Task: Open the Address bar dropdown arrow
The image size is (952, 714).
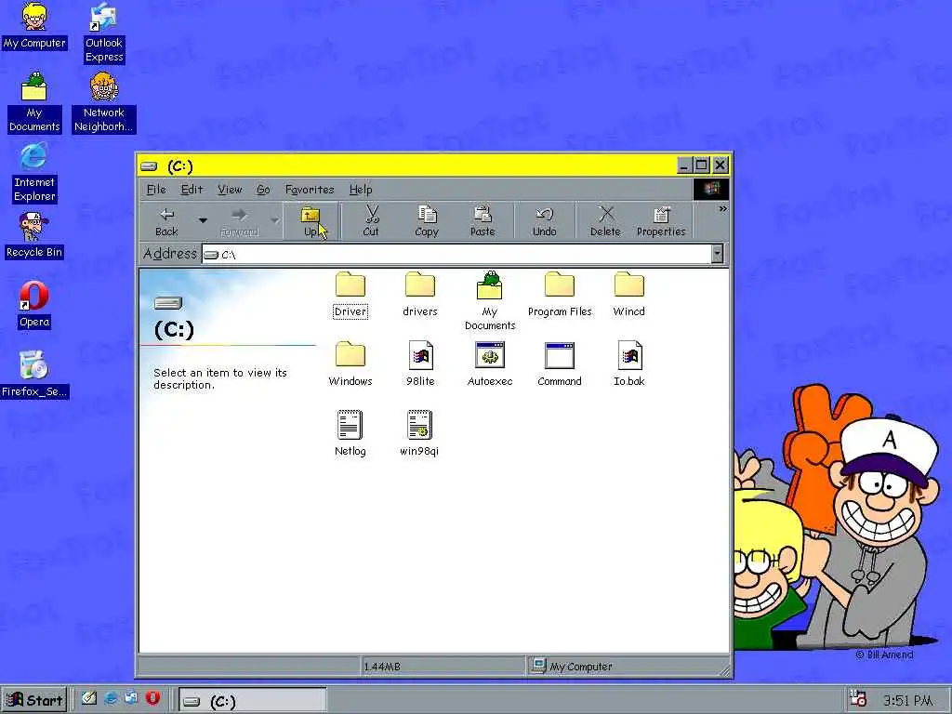Action: pos(717,254)
